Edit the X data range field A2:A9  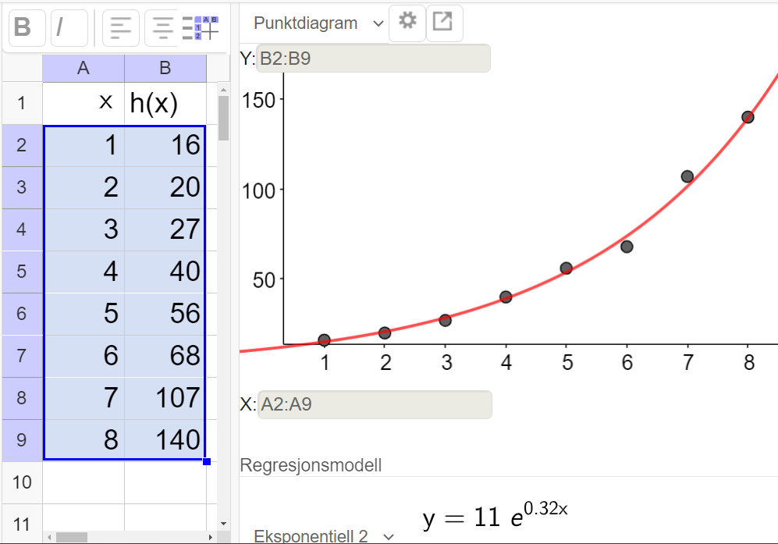373,404
